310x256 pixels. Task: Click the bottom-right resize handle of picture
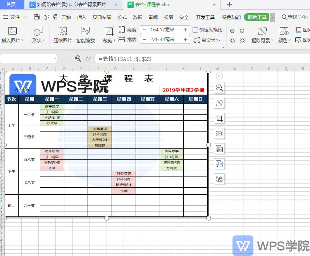(208, 218)
